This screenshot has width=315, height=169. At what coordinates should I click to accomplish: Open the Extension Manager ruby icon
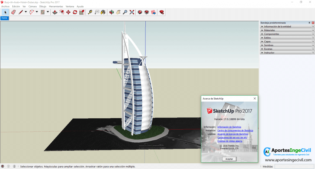pos(162,12)
